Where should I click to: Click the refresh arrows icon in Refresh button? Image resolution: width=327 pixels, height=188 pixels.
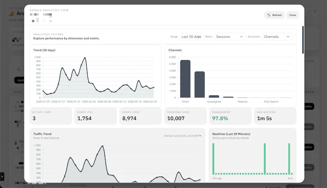[x=269, y=15]
